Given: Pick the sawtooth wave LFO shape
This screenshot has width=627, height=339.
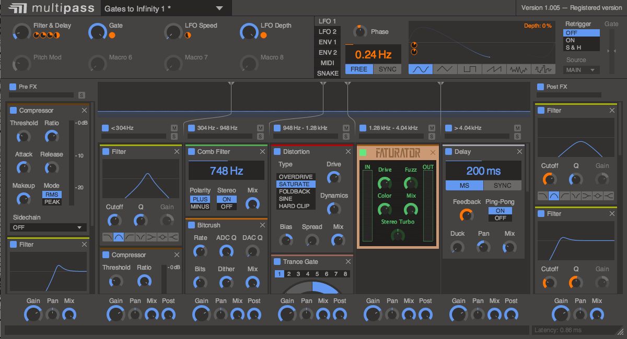Looking at the screenshot, I should click(x=494, y=69).
